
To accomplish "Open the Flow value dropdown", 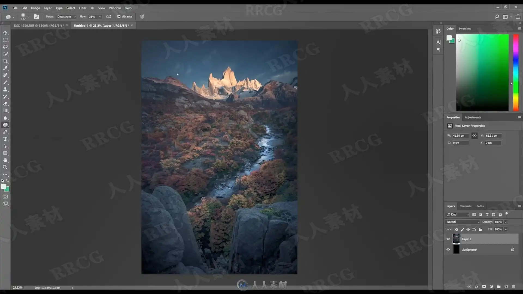I will 100,17.
